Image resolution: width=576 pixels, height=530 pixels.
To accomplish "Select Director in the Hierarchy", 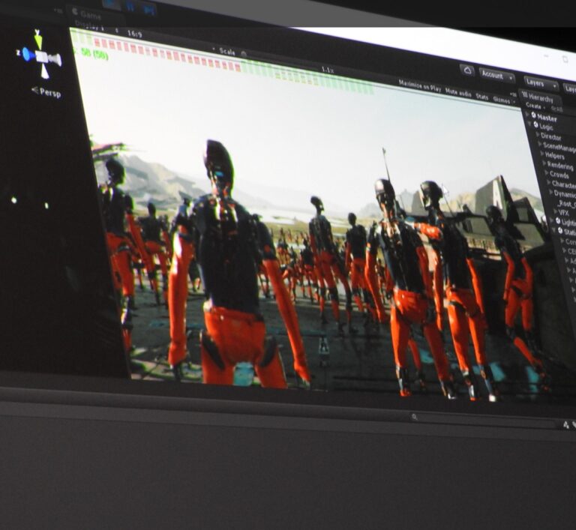I will [550, 136].
